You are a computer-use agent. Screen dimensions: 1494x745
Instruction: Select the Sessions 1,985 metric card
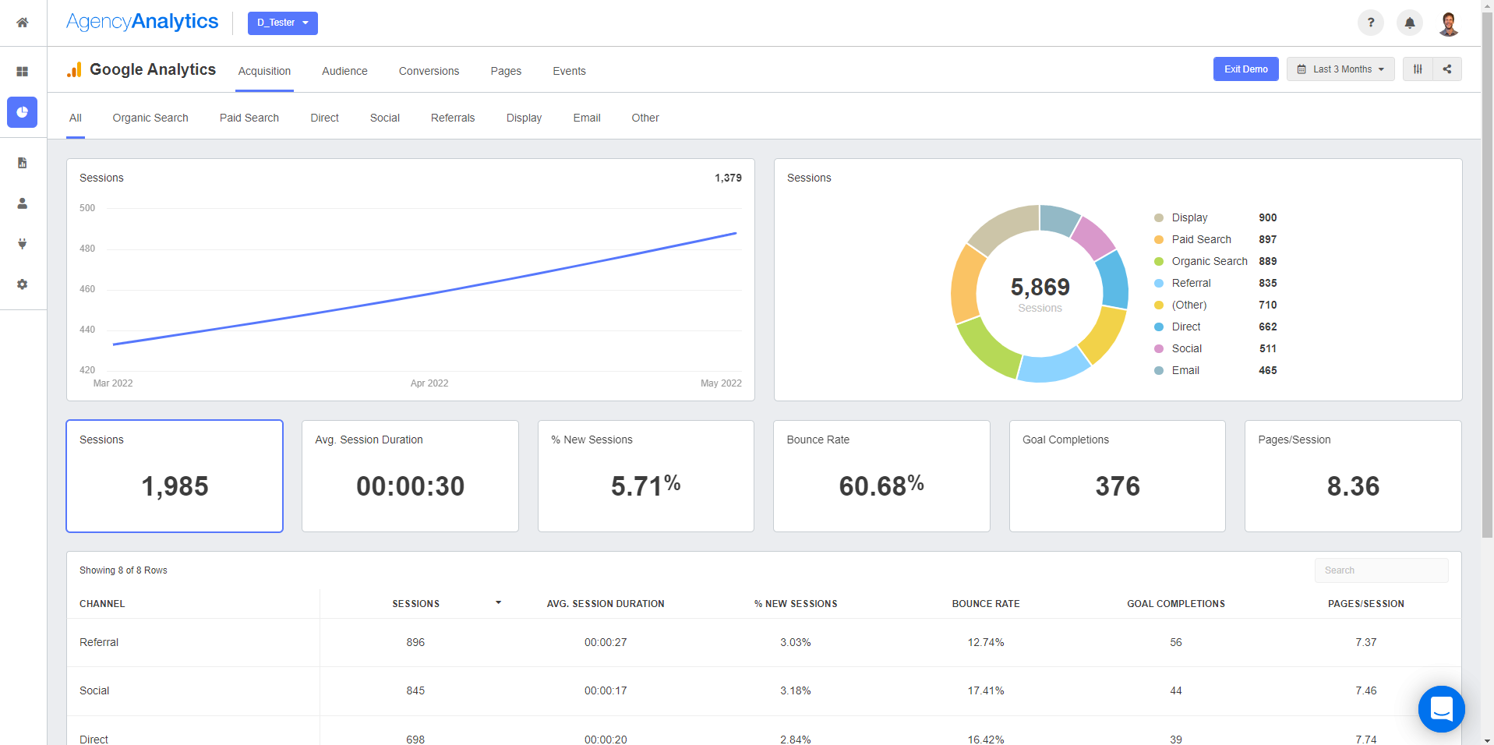click(175, 476)
